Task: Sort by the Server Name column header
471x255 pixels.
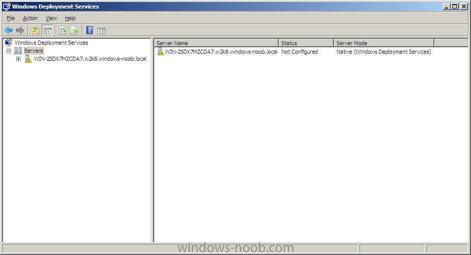Action: pyautogui.click(x=216, y=43)
